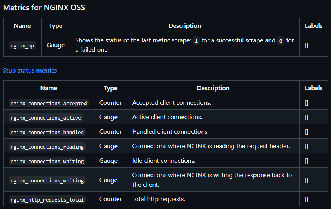
Task: Click Name header in stub status table
Action: (49, 88)
